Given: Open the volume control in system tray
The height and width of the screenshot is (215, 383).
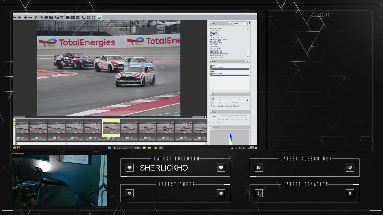Looking at the screenshot, I should [243, 148].
